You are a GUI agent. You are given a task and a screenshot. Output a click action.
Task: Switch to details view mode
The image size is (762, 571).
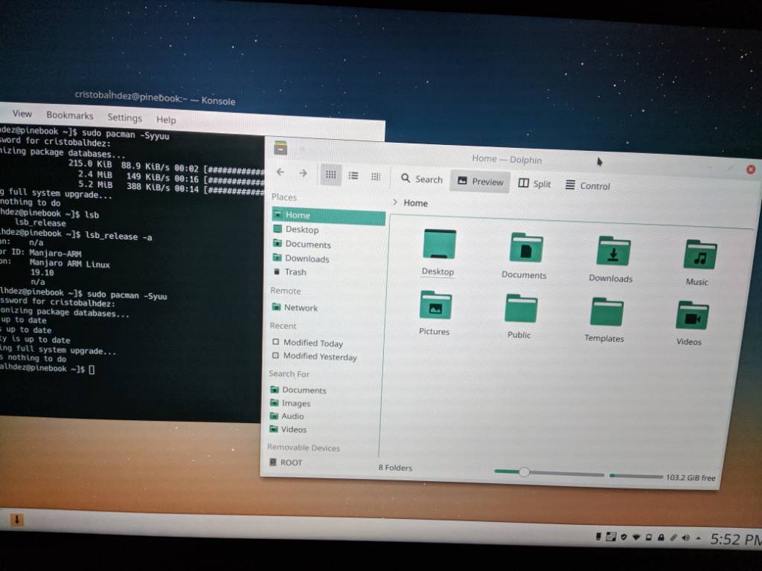376,176
